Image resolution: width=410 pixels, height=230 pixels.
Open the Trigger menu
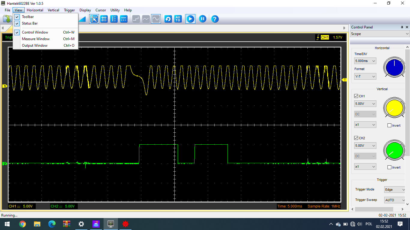69,10
